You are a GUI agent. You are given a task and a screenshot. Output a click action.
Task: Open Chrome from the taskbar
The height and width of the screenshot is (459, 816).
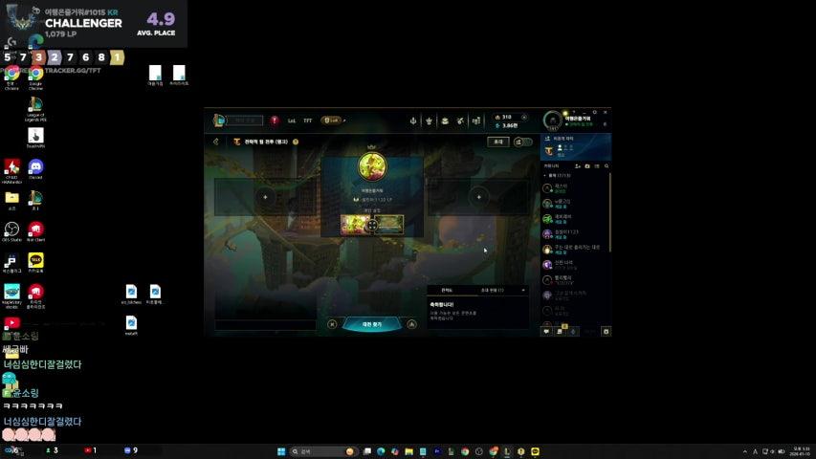tap(465, 451)
